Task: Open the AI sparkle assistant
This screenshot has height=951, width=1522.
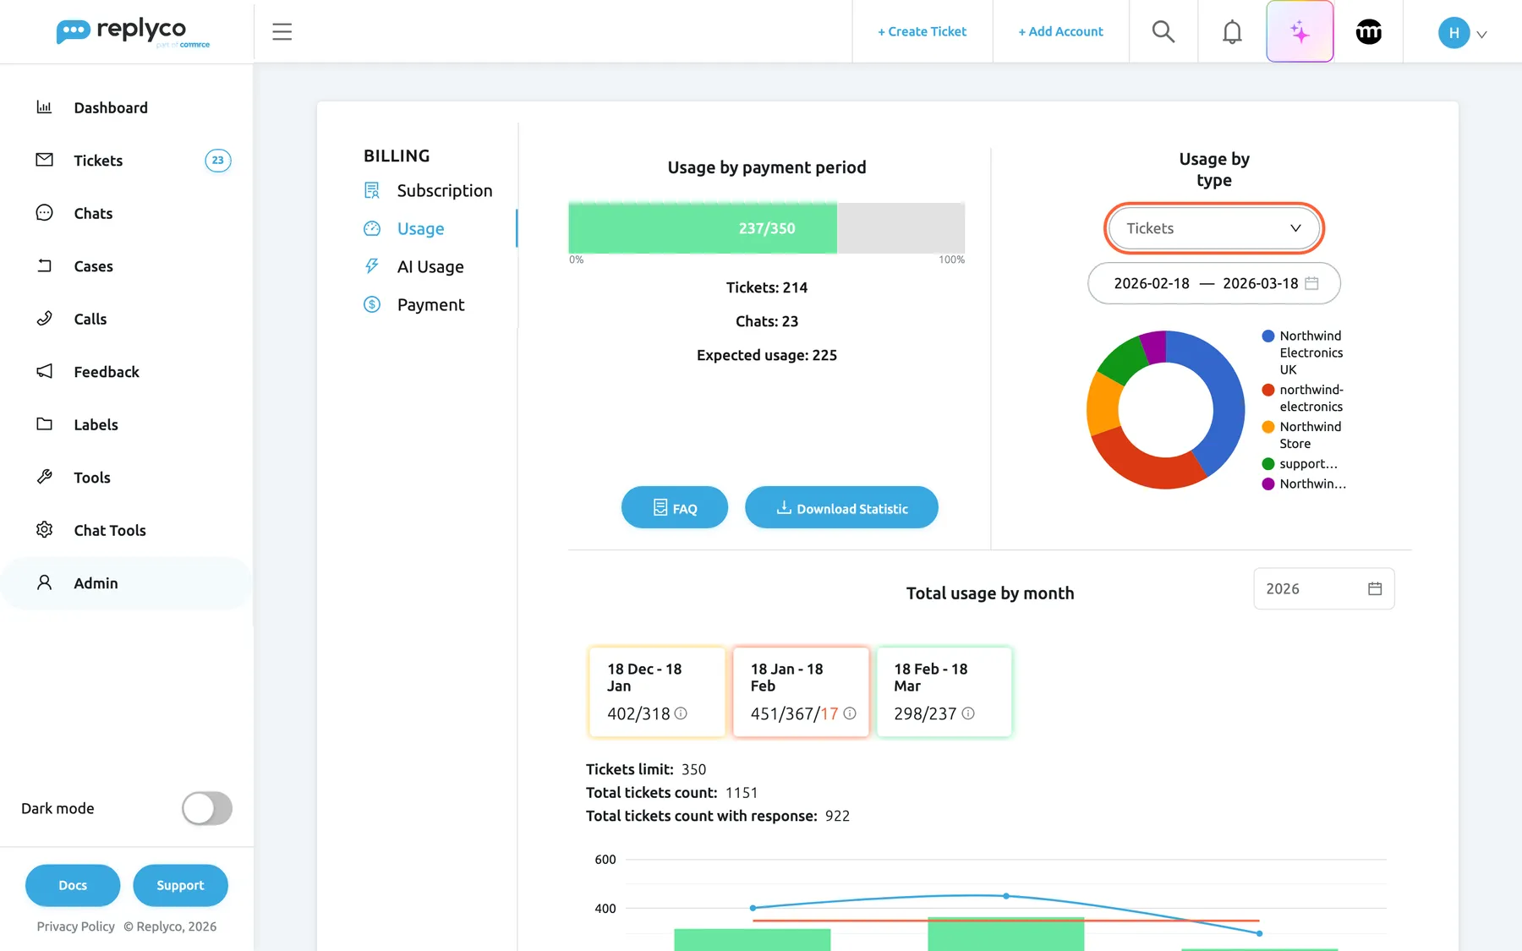Action: pos(1300,32)
